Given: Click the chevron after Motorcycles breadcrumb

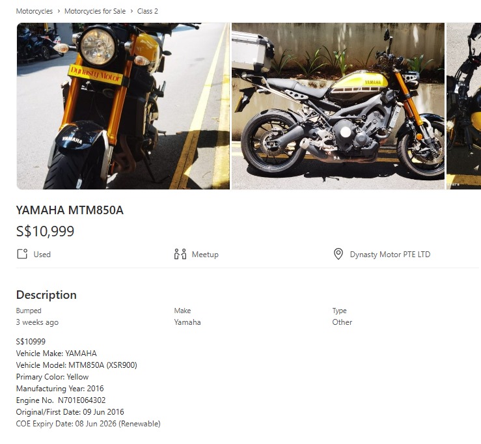Looking at the screenshot, I should point(59,11).
